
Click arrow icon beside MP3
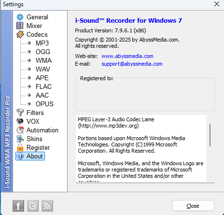(29, 43)
